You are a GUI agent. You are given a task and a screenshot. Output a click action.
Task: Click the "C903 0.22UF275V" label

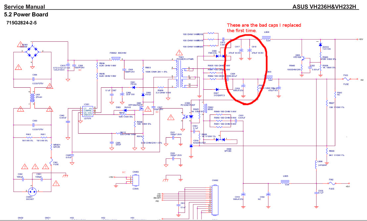tap(38, 125)
